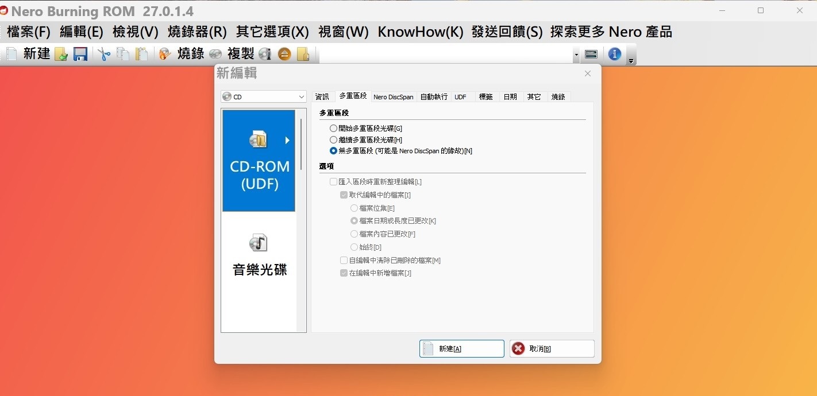
Task: Open the 視窗(W) menu
Action: coord(344,32)
